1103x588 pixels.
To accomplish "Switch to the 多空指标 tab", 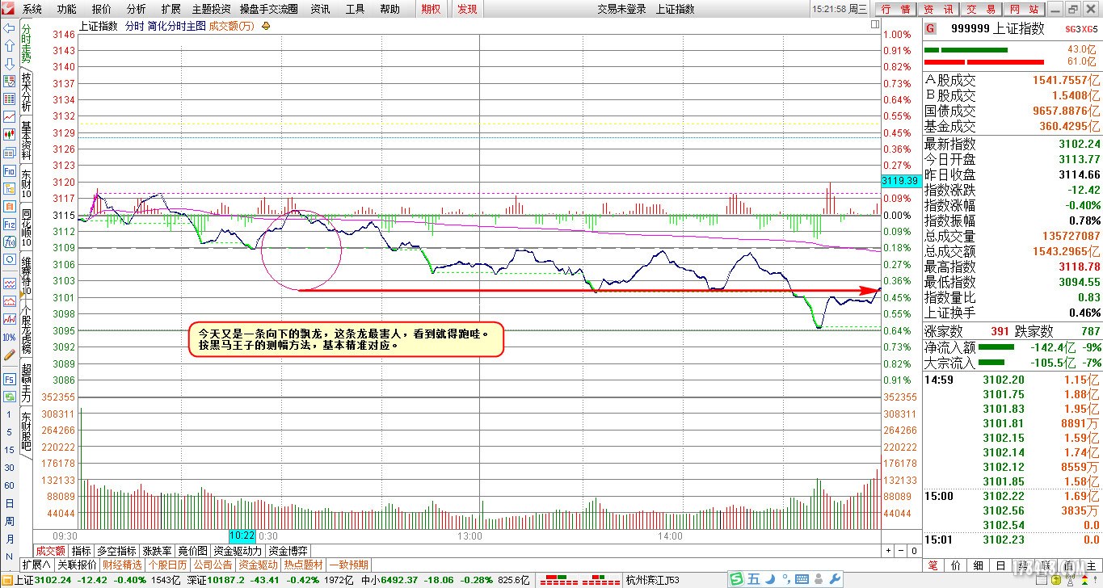I will coord(116,551).
